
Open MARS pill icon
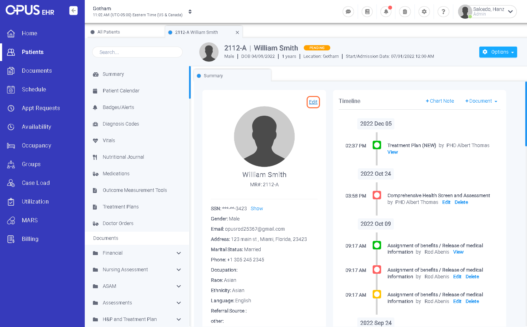11,220
